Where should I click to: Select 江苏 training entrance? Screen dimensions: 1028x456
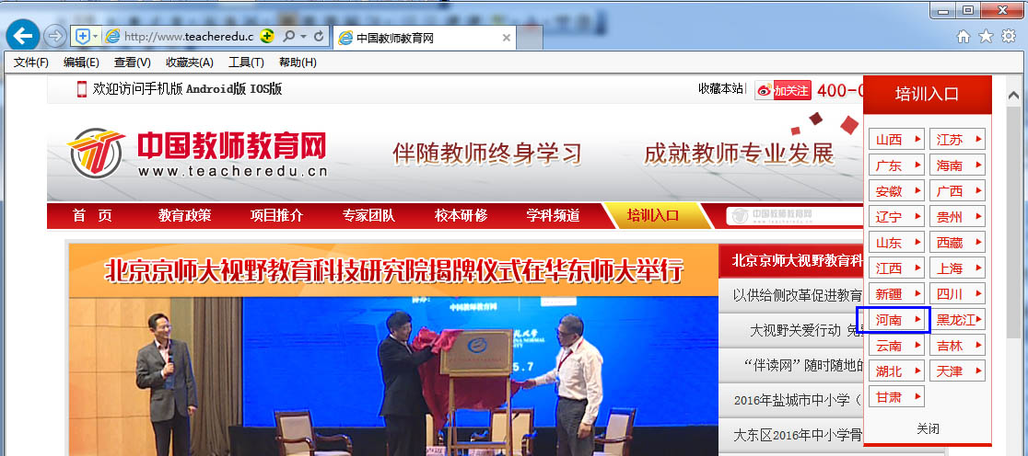[x=957, y=140]
